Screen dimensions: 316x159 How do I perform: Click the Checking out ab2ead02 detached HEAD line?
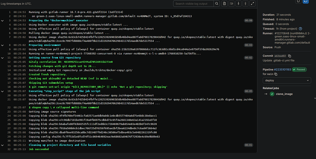pyautogui.click(x=71, y=78)
